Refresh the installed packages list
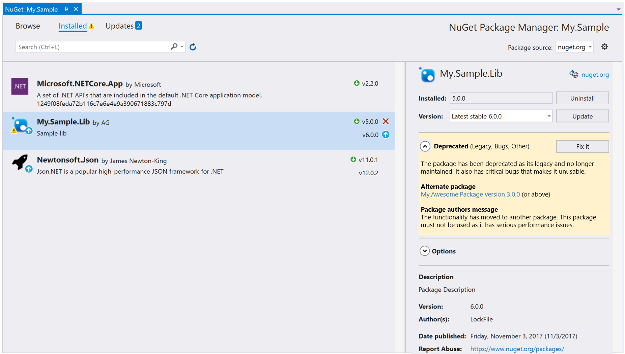Screen dimensions: 625x354 pos(193,47)
